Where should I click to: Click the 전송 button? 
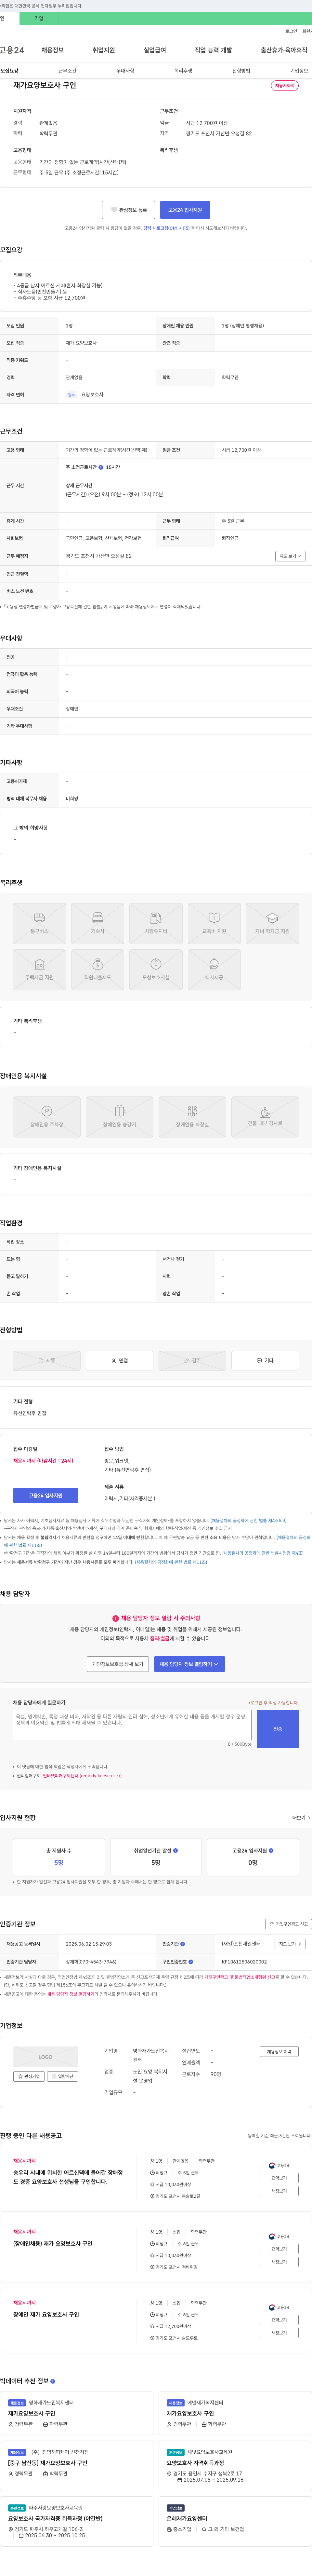tap(278, 1729)
